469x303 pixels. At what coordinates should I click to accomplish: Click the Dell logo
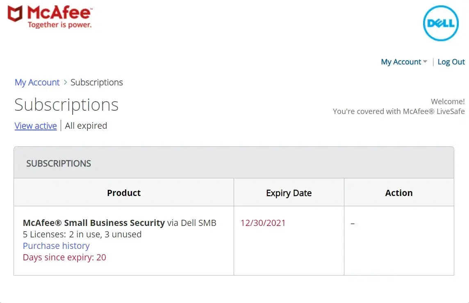pyautogui.click(x=441, y=23)
